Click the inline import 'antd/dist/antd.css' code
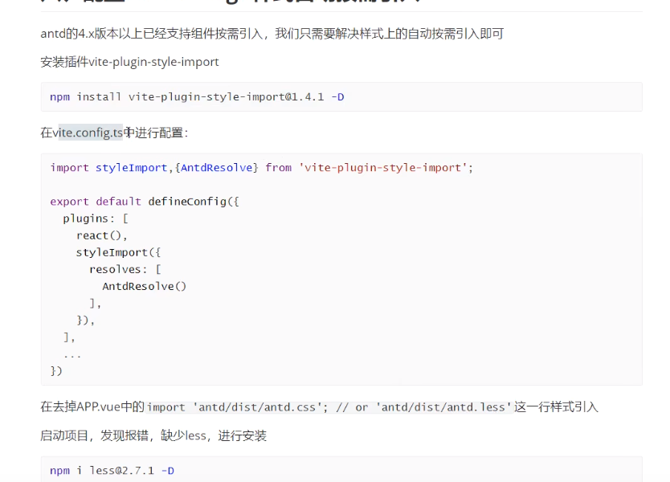Viewport: 670px width, 482px height. pos(329,407)
